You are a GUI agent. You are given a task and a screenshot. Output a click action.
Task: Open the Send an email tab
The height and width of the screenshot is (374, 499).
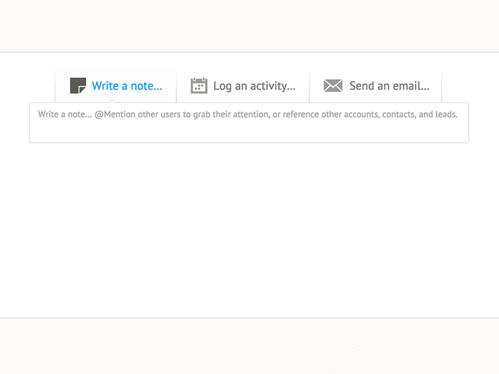[376, 85]
